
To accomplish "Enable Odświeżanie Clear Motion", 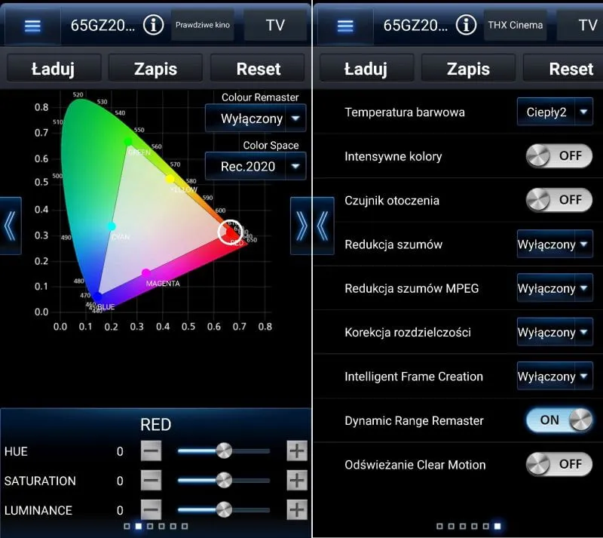I will pyautogui.click(x=558, y=464).
